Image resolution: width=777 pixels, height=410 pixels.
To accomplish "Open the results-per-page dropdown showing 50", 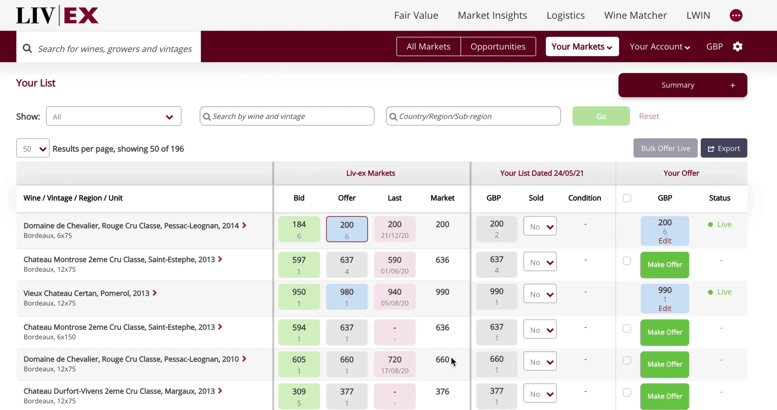I will [x=33, y=148].
